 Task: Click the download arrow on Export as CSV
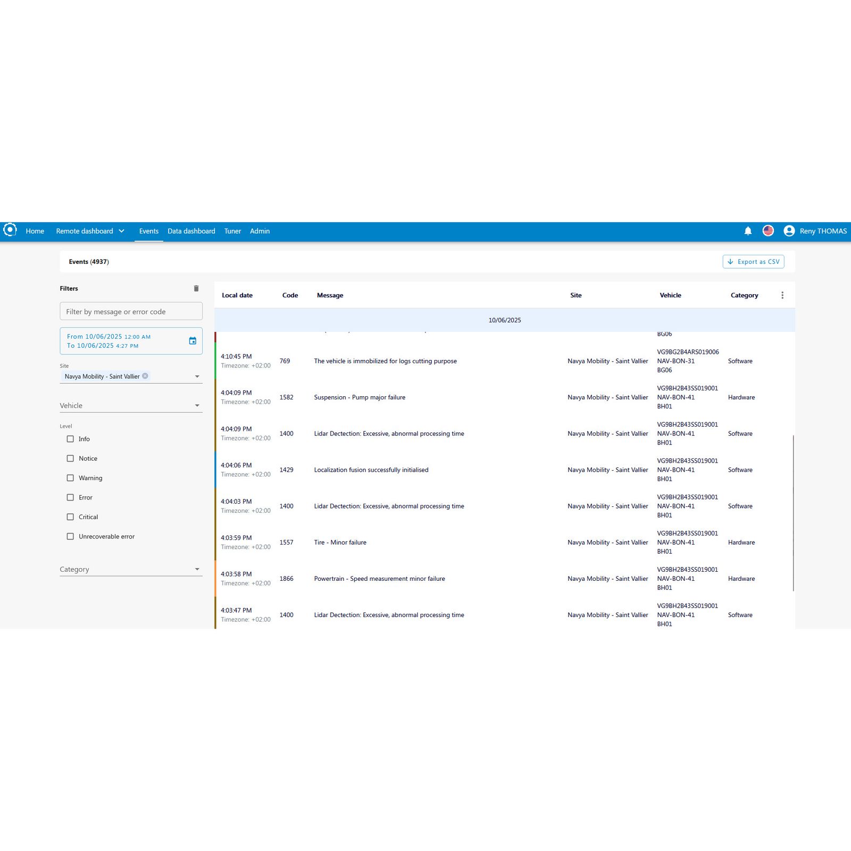pyautogui.click(x=731, y=262)
